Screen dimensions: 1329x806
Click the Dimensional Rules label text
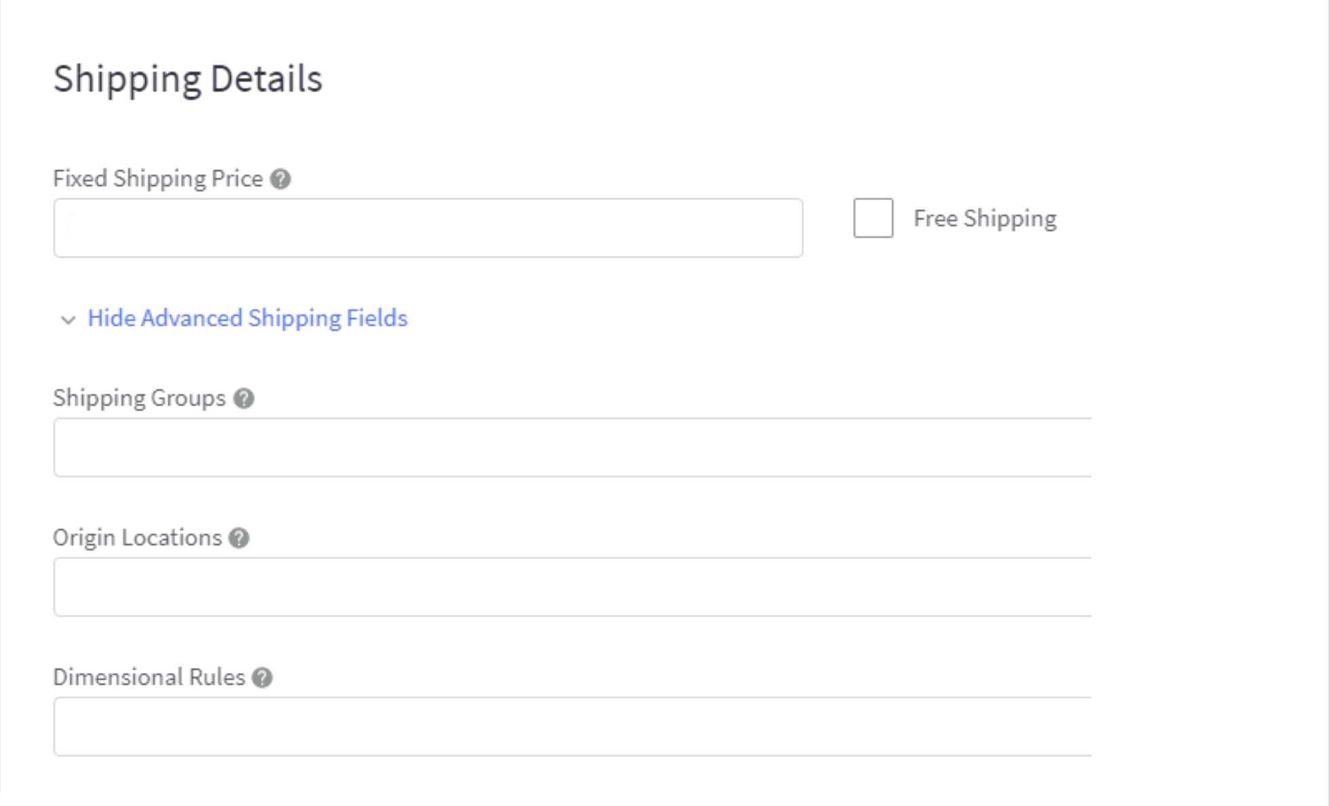pyautogui.click(x=149, y=677)
